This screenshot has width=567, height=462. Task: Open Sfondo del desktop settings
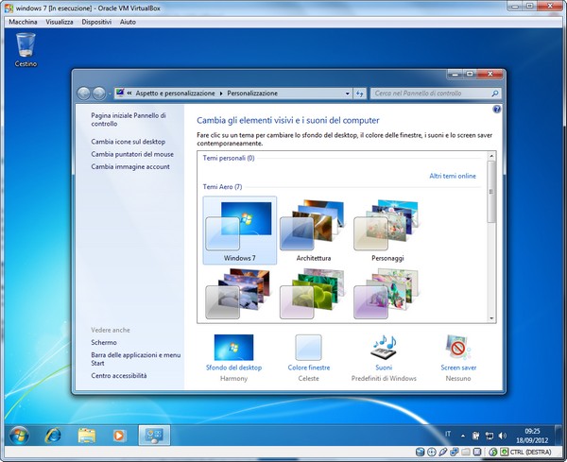[233, 368]
